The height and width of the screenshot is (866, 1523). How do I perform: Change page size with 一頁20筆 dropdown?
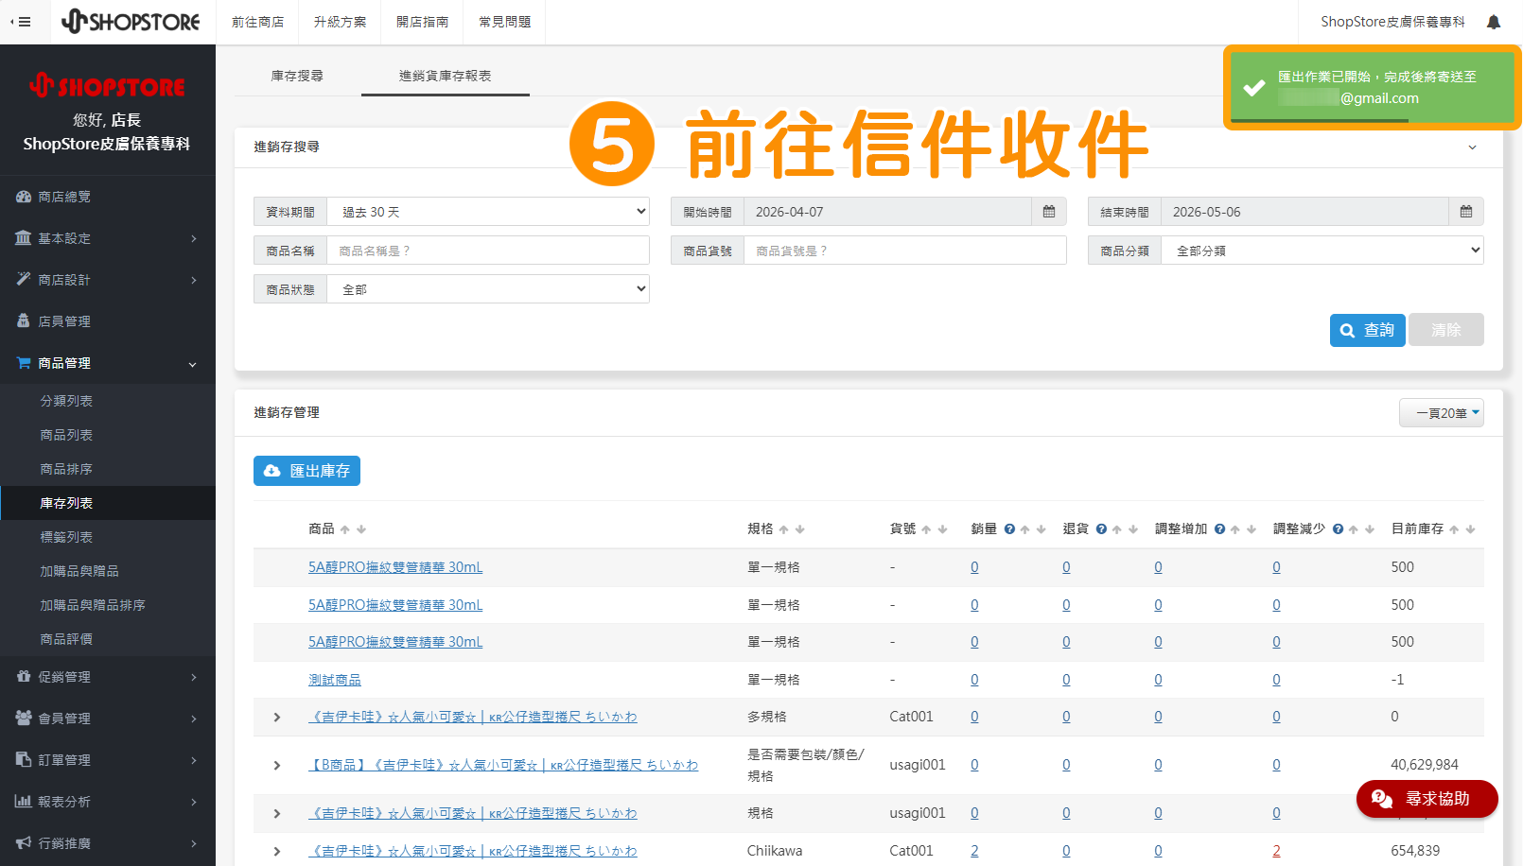(1442, 413)
